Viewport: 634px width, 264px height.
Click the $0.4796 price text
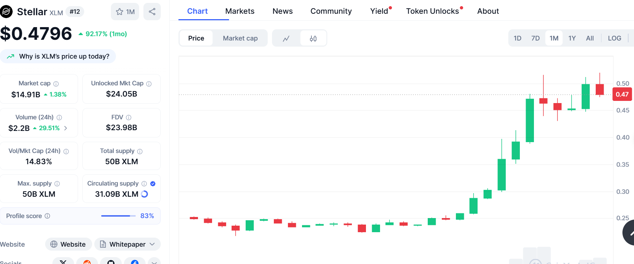tap(36, 34)
